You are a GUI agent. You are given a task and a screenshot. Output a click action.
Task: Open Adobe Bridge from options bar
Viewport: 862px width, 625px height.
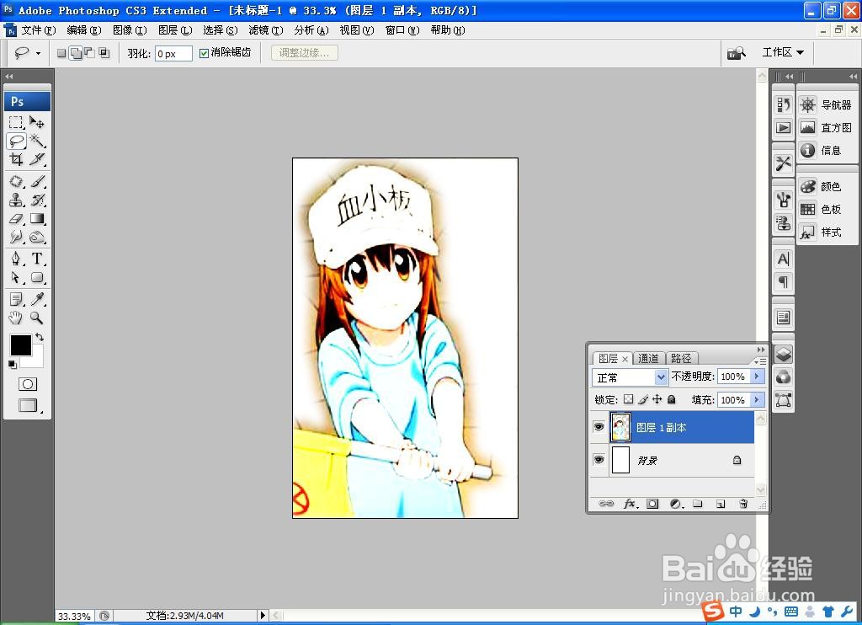pyautogui.click(x=736, y=53)
